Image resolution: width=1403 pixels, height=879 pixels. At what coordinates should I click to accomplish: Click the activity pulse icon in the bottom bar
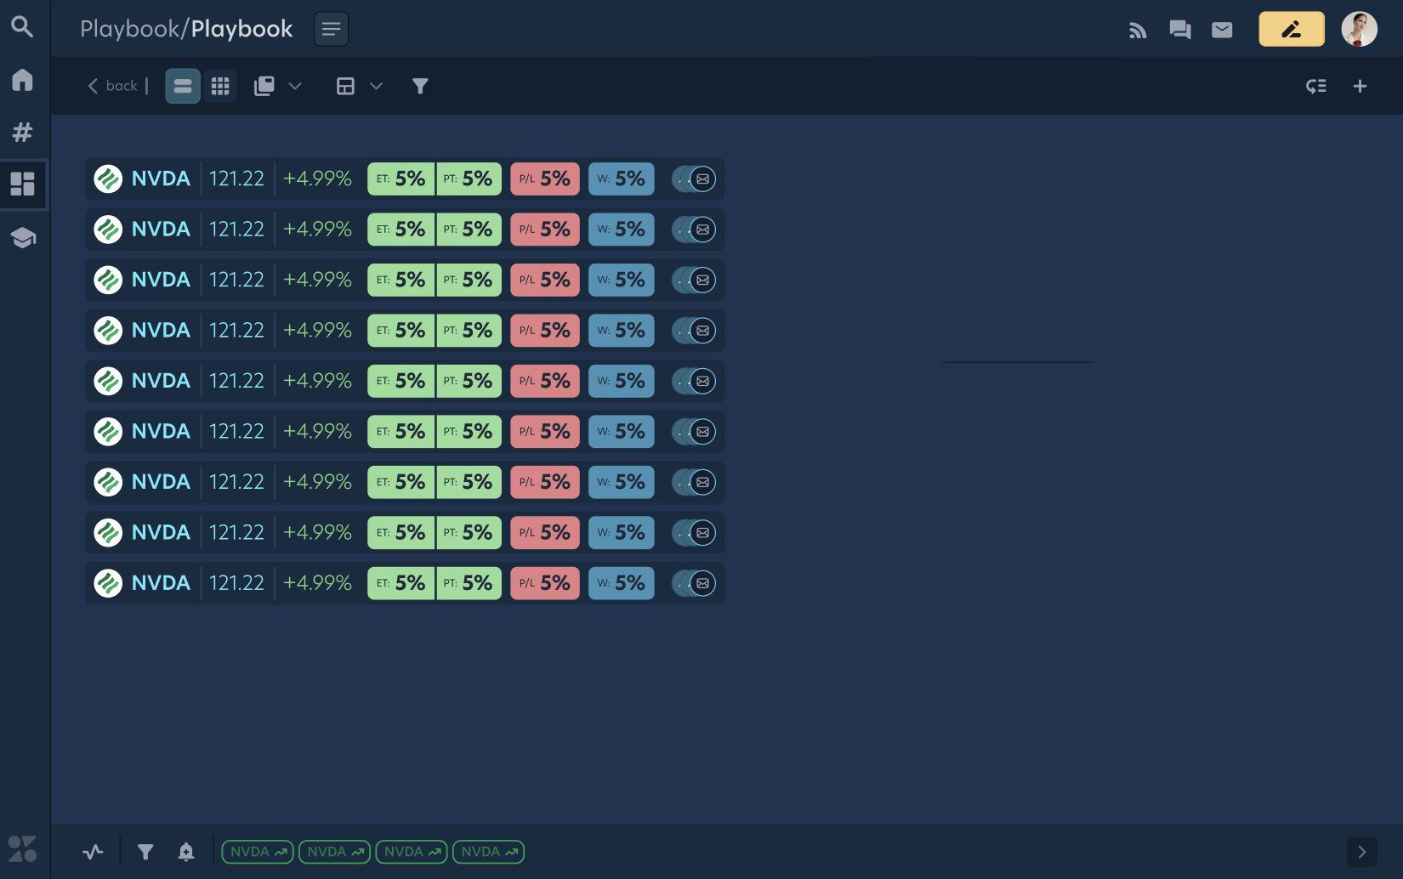(x=93, y=852)
